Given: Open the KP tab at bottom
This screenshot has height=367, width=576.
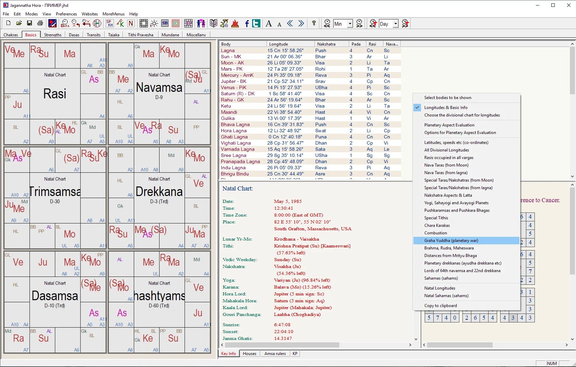Looking at the screenshot, I should (295, 354).
